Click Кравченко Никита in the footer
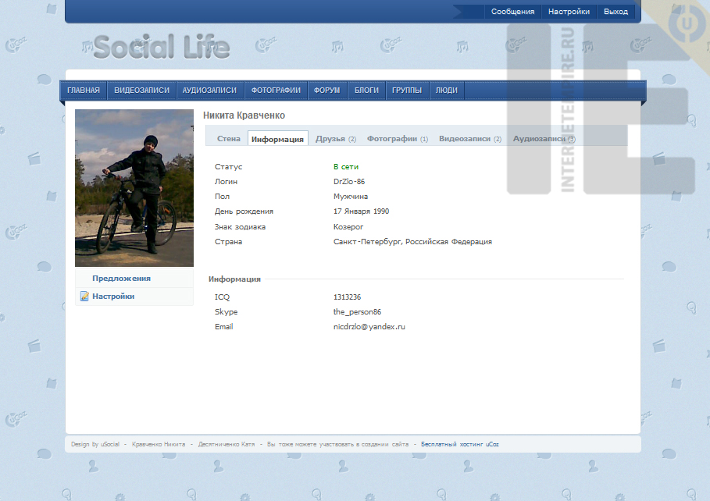The height and width of the screenshot is (501, 710). click(x=159, y=445)
